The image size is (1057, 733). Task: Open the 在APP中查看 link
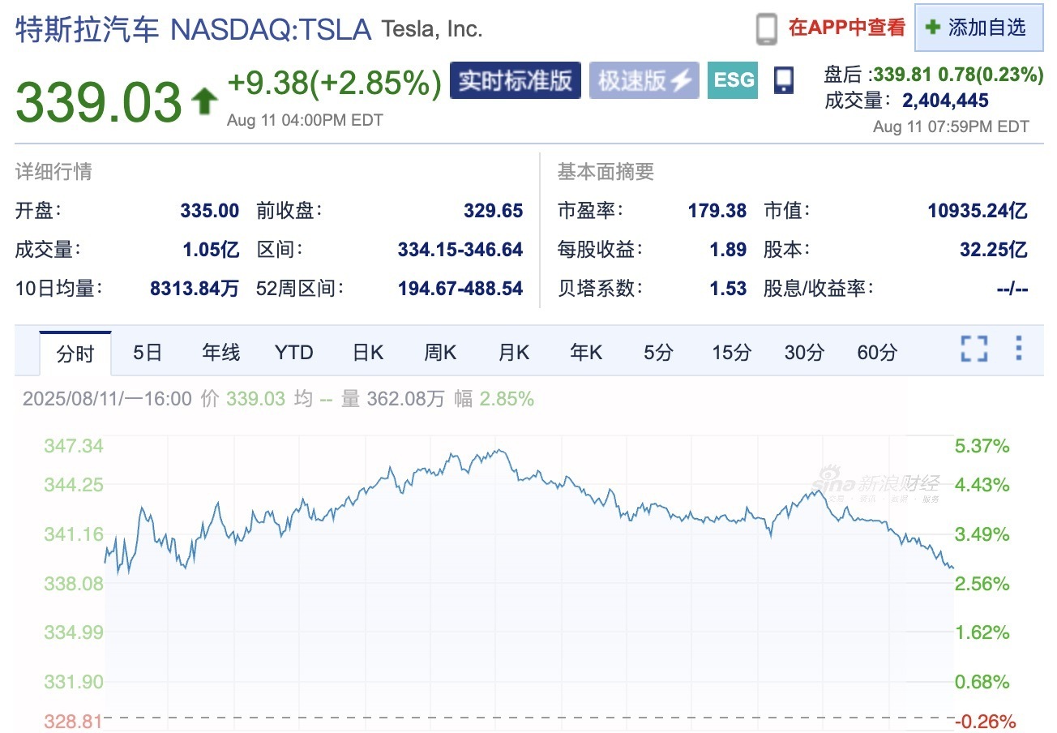(846, 28)
